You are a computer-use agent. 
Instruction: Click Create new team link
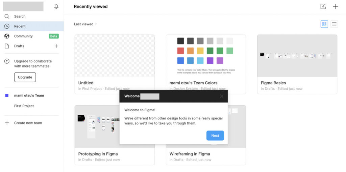(x=28, y=123)
